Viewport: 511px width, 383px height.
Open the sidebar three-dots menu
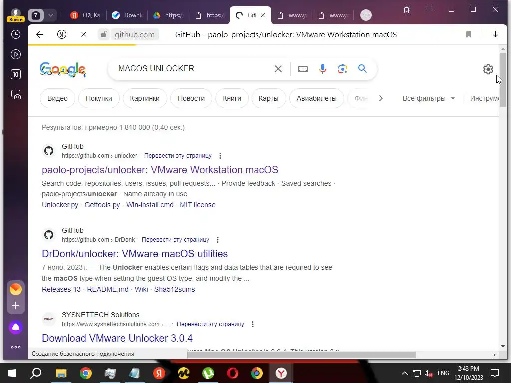click(15, 347)
